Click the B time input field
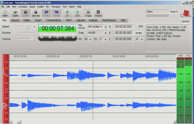Screen dimensions: 194x124 [x=123, y=26]
